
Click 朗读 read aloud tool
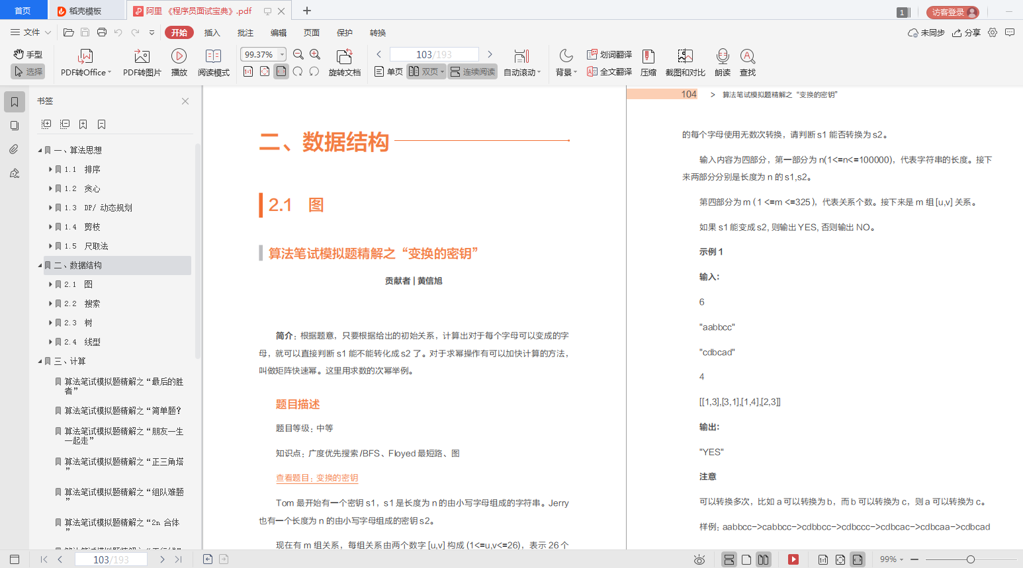(x=723, y=63)
